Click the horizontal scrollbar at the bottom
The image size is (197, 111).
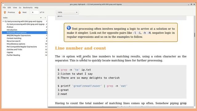pos(82,107)
